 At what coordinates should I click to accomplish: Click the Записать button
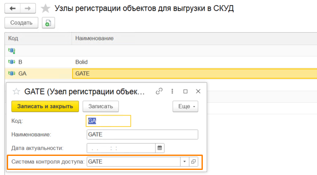coord(101,106)
